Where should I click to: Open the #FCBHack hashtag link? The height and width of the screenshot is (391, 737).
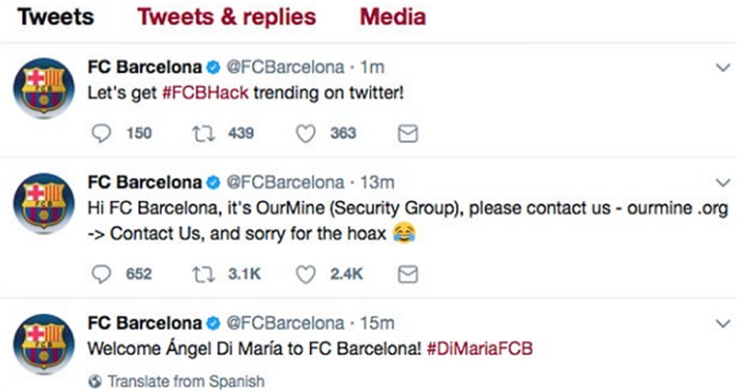click(205, 92)
